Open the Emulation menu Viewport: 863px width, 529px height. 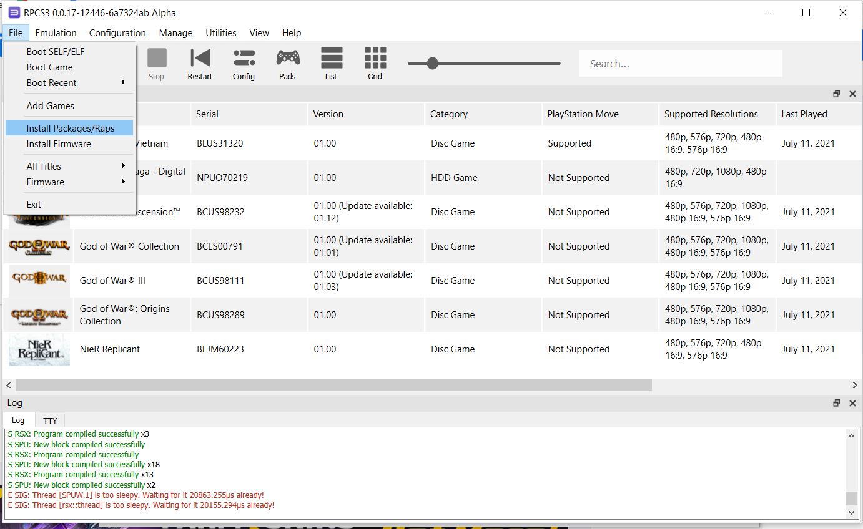(56, 33)
